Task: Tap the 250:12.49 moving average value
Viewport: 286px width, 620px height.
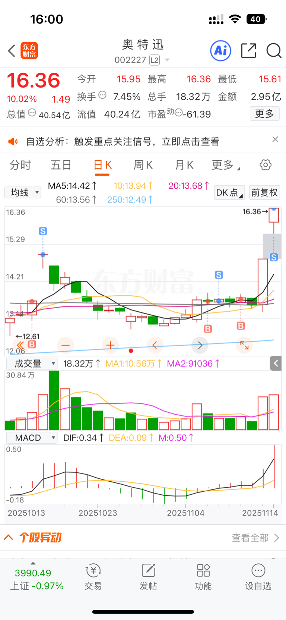Action: [x=130, y=200]
